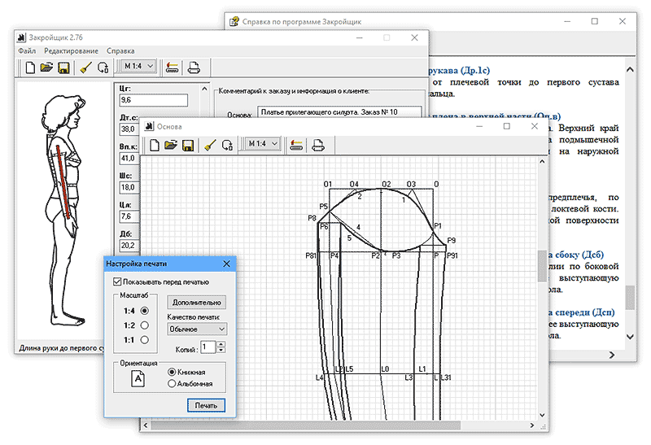Printer icon in Закройщик main toolbar
Screen dimensions: 651x445
(x=194, y=68)
